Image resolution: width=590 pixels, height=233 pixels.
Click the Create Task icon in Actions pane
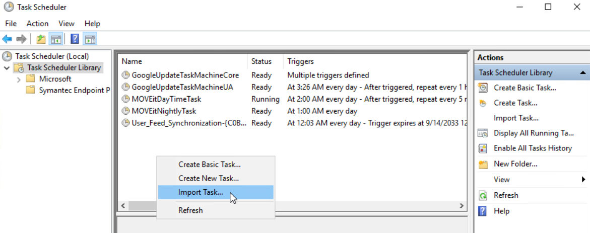point(482,103)
